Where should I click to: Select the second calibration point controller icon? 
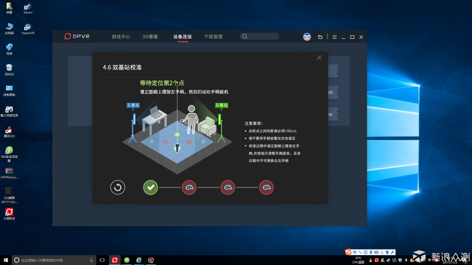click(189, 187)
